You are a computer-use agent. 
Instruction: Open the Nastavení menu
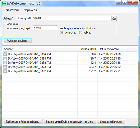pyautogui.click(x=12, y=10)
